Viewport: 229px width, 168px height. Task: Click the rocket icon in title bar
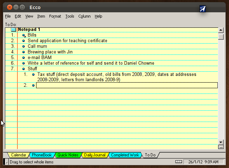click(203, 9)
